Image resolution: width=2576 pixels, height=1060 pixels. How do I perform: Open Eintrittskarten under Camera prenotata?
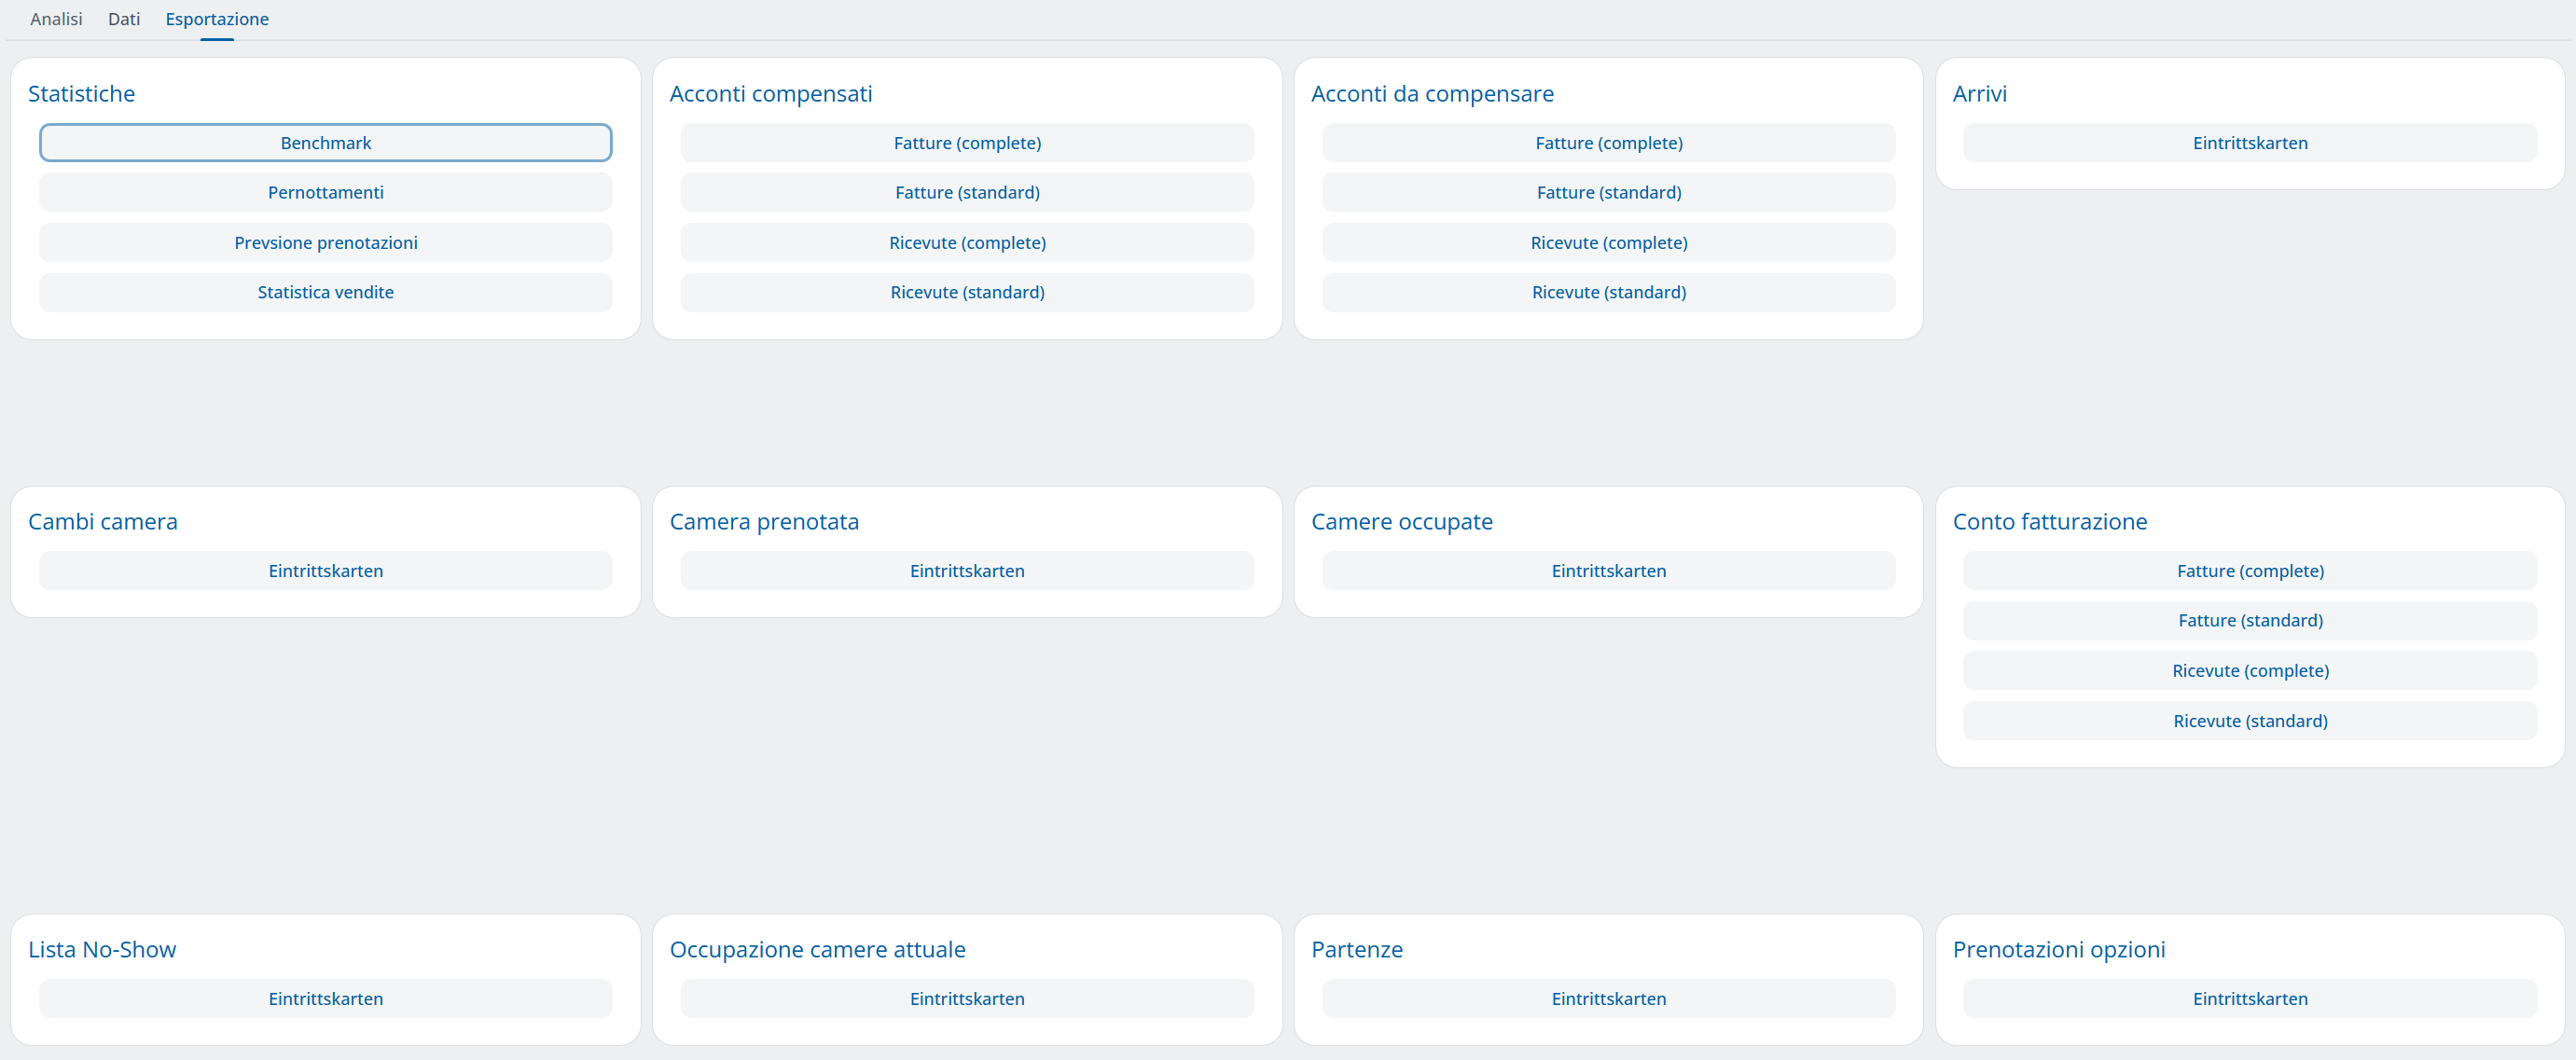tap(967, 571)
